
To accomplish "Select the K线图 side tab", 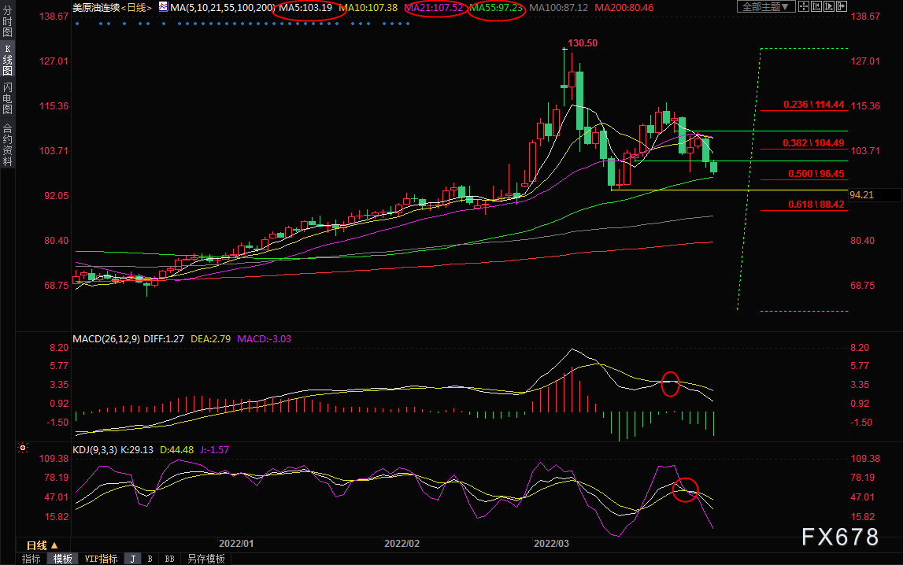I will pos(8,60).
